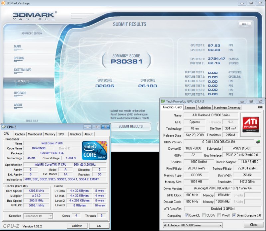Click the GPU score value 32096
266x231 pixels.
coord(105,86)
